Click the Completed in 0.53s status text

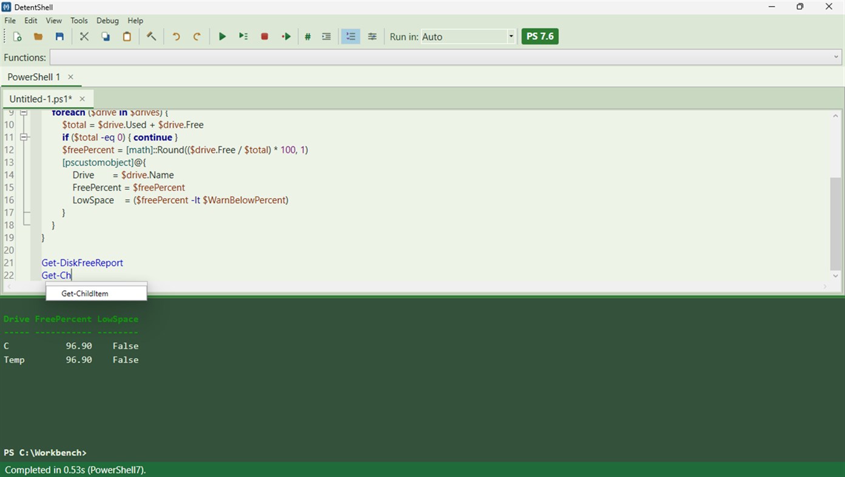pos(75,470)
